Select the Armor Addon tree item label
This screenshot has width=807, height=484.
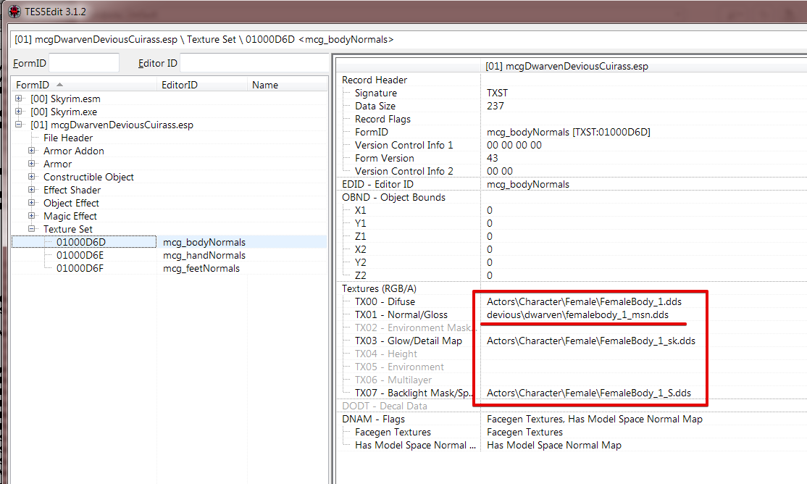coord(74,151)
